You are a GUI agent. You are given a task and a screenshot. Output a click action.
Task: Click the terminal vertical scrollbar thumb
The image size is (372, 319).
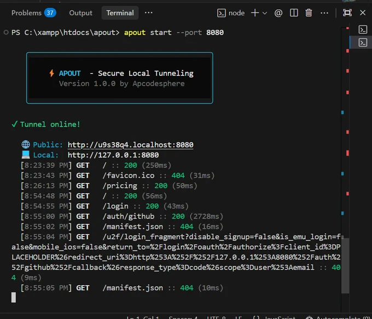coord(345,265)
